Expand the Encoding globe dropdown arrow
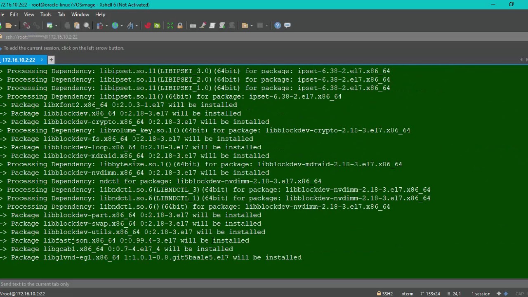This screenshot has height=297, width=528. click(122, 26)
